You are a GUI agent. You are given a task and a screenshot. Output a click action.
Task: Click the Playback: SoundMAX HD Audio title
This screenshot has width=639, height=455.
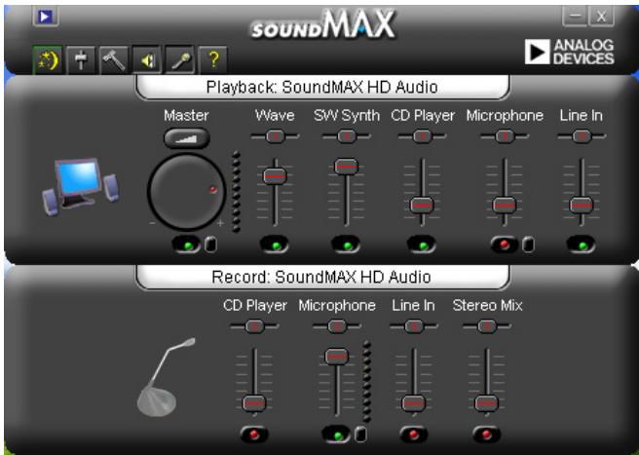pyautogui.click(x=322, y=87)
